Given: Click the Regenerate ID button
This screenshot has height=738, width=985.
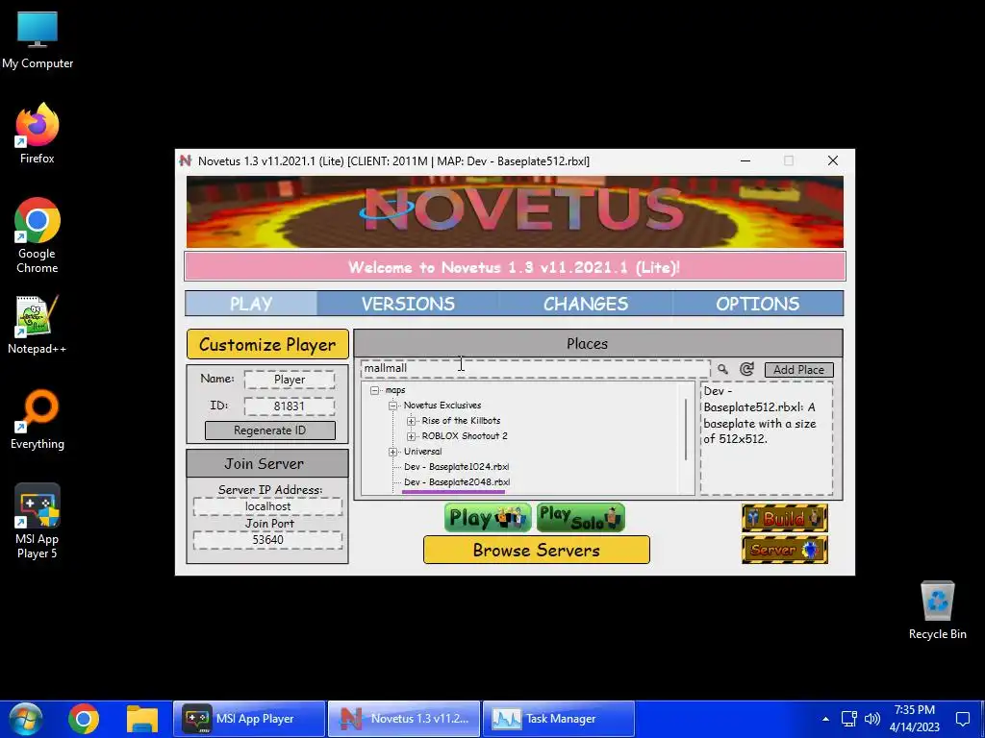Looking at the screenshot, I should point(270,430).
